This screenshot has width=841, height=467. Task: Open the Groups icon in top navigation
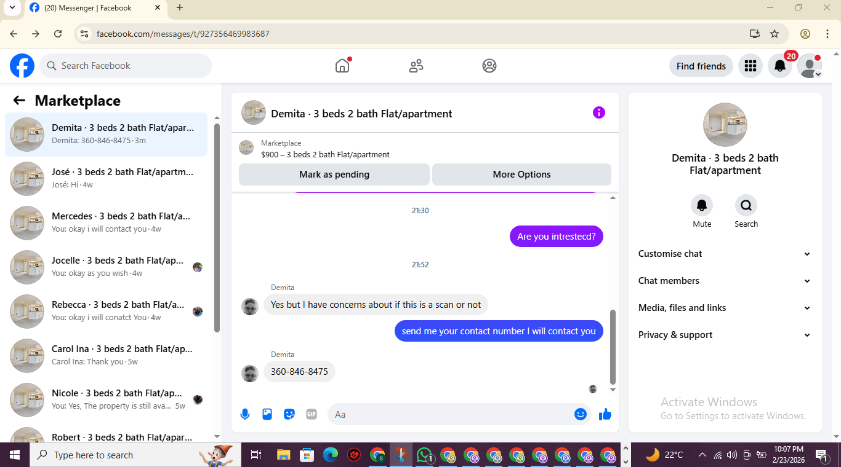coord(489,66)
